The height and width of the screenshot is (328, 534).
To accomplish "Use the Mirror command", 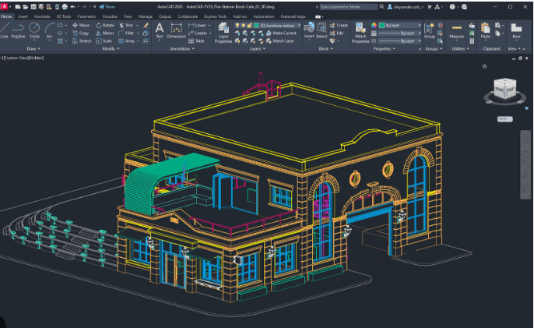I will (x=105, y=33).
